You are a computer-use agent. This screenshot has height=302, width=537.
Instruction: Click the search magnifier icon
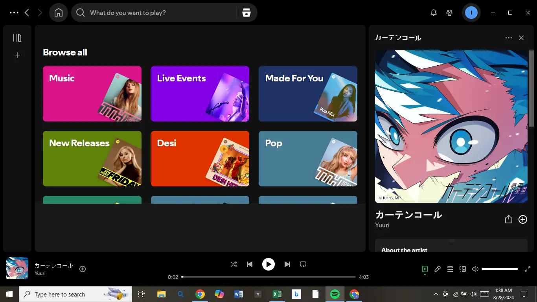81,13
